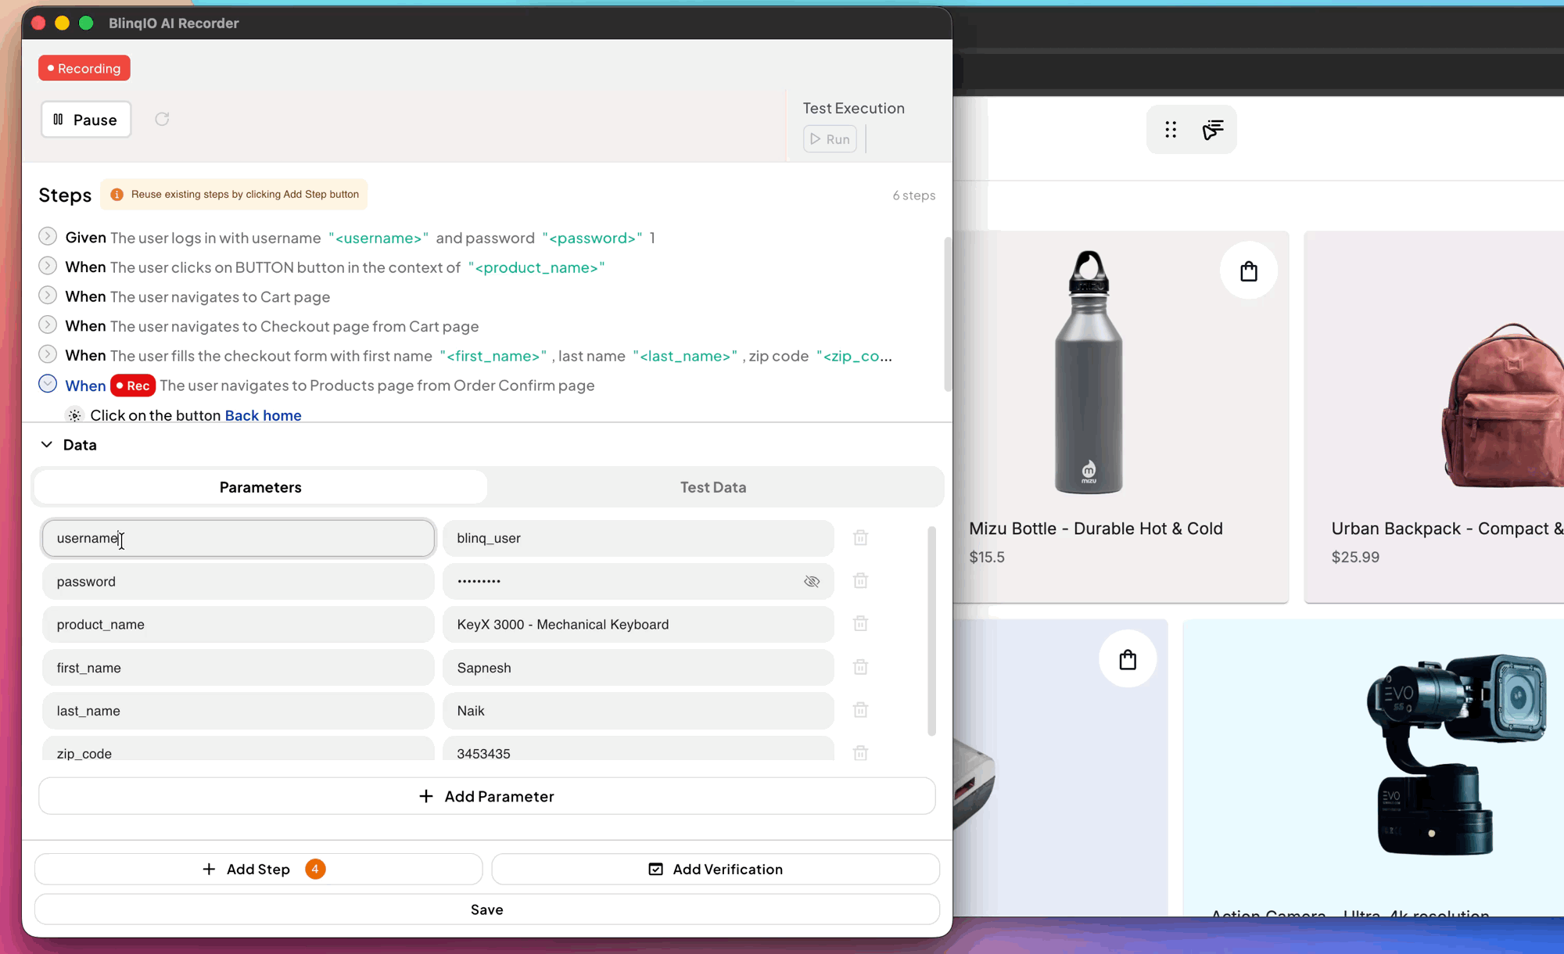Screen dimensions: 1564x954
Task: Pause the recording
Action: [86, 120]
